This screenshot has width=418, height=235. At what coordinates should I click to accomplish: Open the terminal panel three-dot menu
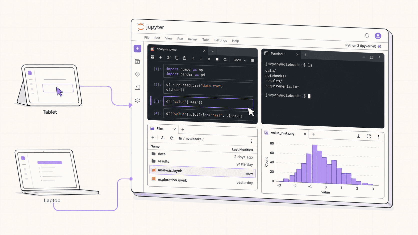(x=379, y=58)
